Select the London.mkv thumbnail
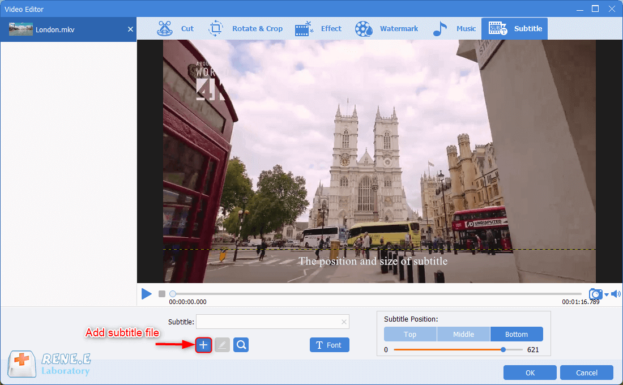Viewport: 623px width, 385px height. [20, 29]
